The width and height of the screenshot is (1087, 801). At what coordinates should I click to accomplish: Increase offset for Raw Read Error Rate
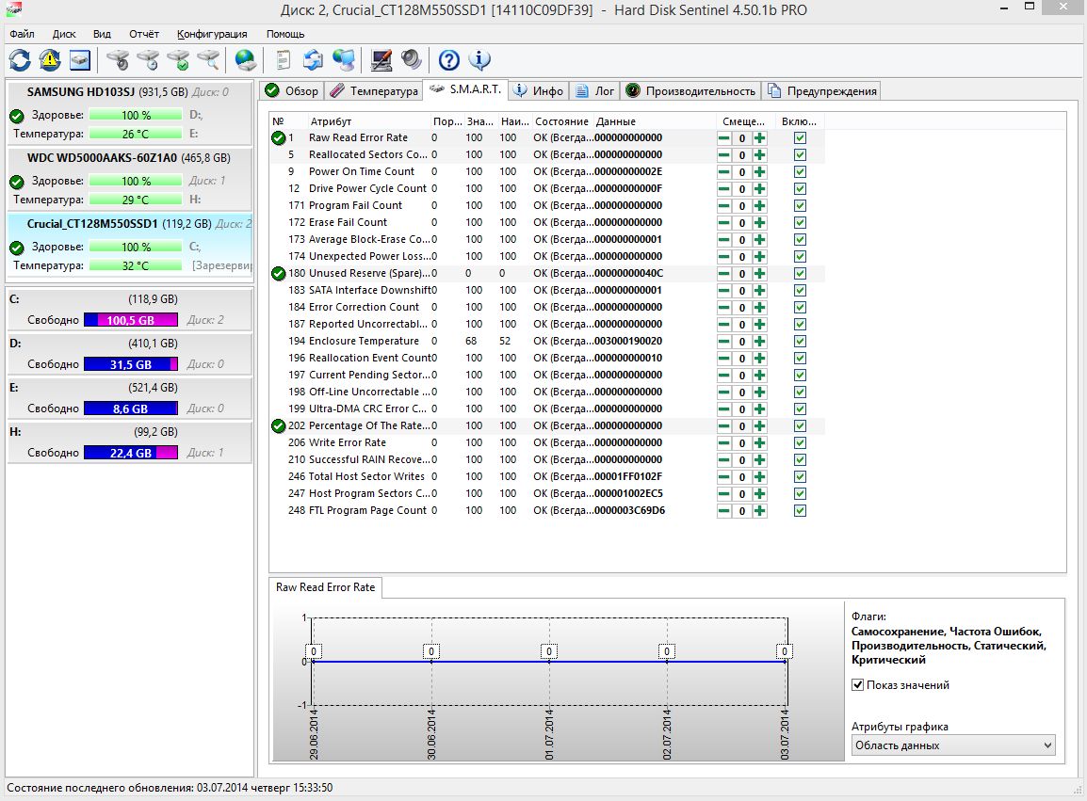(760, 137)
